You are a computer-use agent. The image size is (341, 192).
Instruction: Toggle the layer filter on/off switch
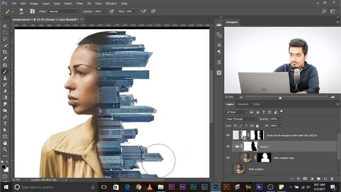point(281,111)
